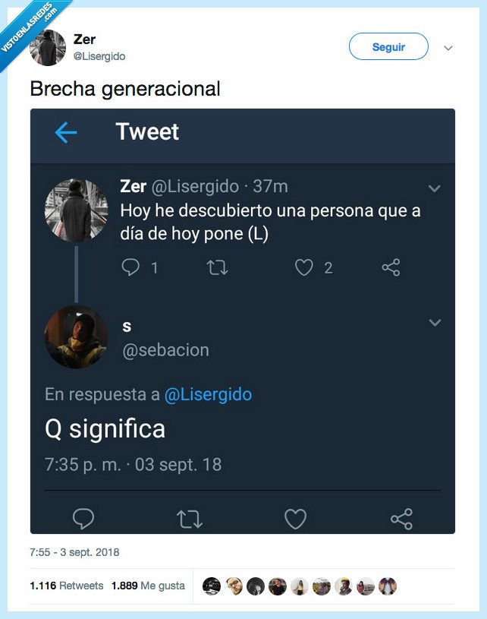This screenshot has width=487, height=619.
Task: Click the retweet icon on Zer's tweet
Action: (217, 267)
